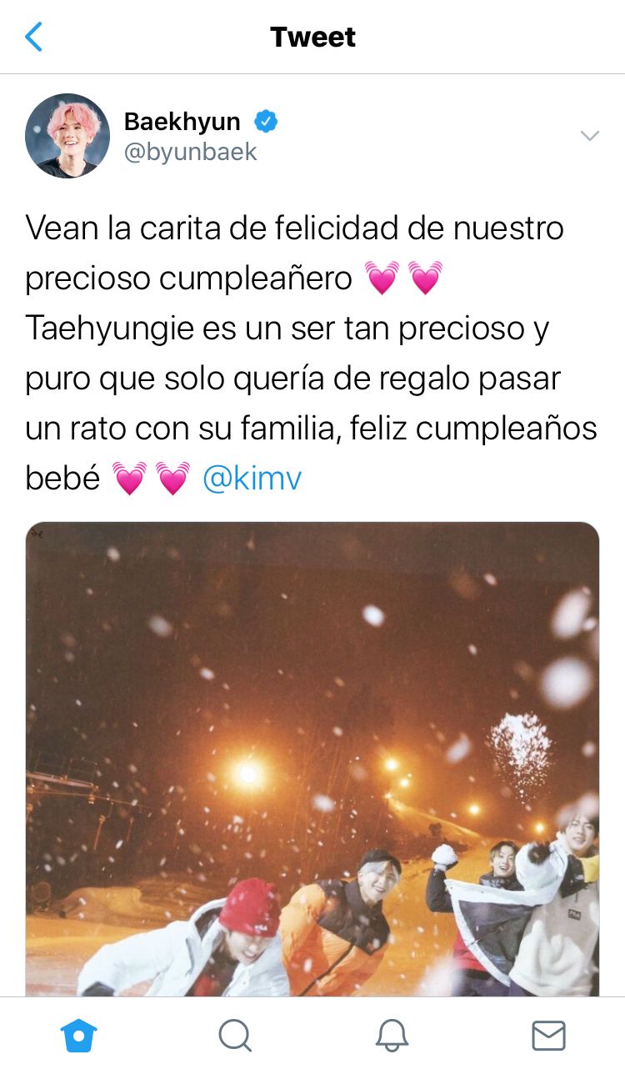This screenshot has height=1079, width=625.
Task: Open the snowy night photo
Action: click(312, 759)
